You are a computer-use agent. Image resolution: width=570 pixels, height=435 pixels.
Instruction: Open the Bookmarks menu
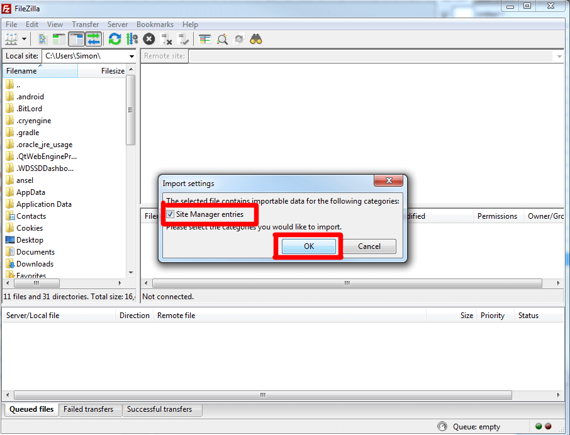pyautogui.click(x=155, y=25)
